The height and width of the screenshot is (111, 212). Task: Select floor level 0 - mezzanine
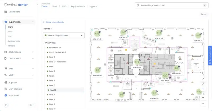point(58,62)
